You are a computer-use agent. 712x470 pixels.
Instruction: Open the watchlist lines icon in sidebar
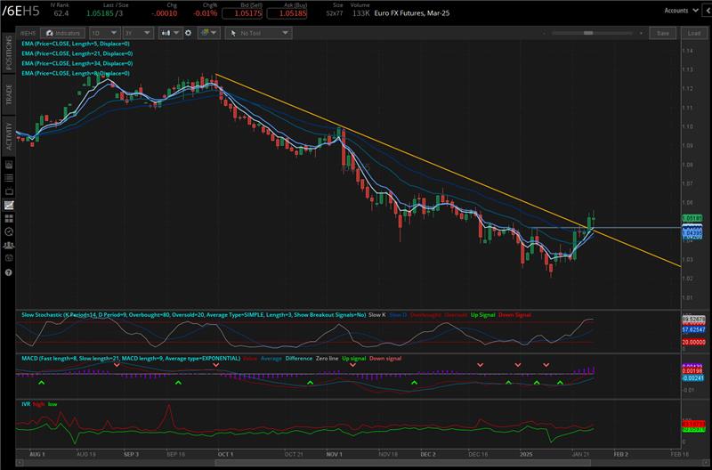click(9, 178)
